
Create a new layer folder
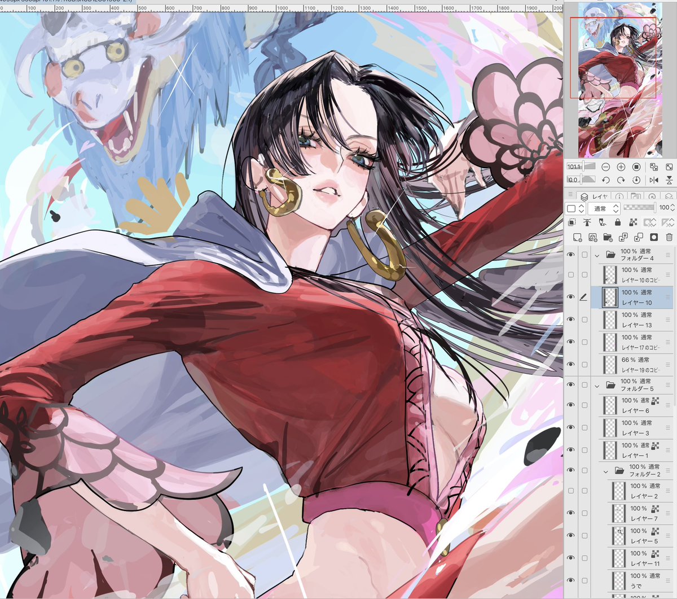[608, 238]
